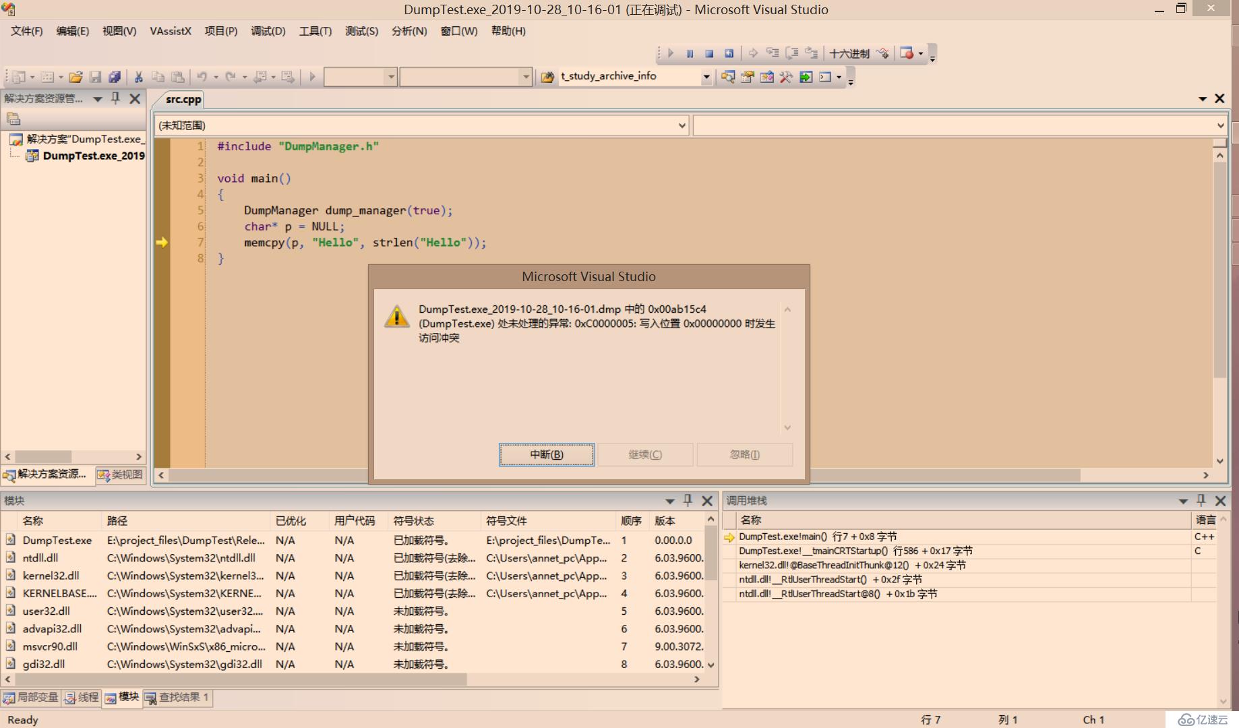Click the Properties Window icon in the toolbar
Image resolution: width=1239 pixels, height=728 pixels.
748,77
